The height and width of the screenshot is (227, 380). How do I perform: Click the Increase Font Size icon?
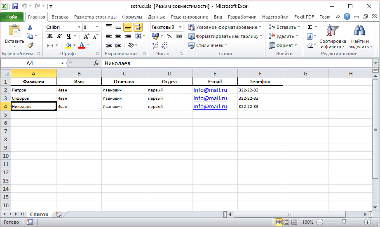tap(86, 36)
